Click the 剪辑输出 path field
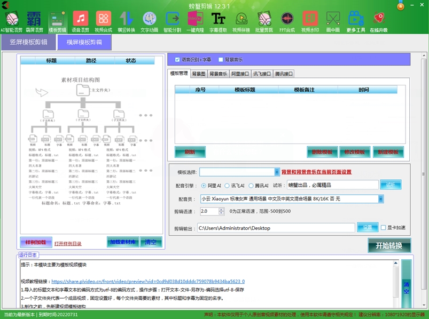The image size is (429, 319). coord(276,228)
